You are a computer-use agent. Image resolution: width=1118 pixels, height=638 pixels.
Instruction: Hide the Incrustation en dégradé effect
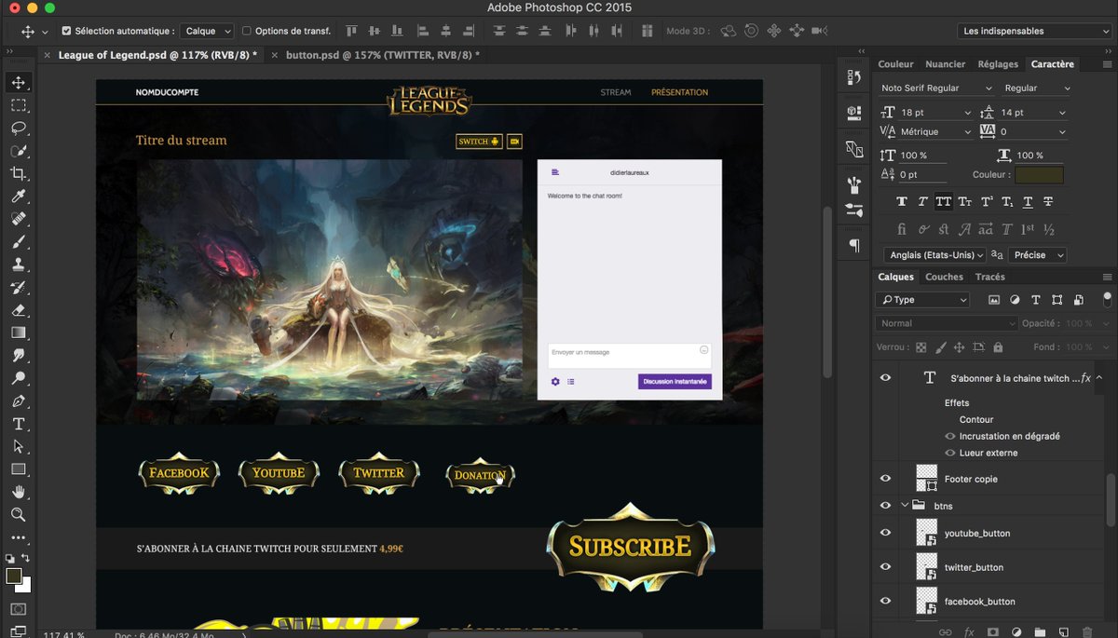click(x=950, y=436)
